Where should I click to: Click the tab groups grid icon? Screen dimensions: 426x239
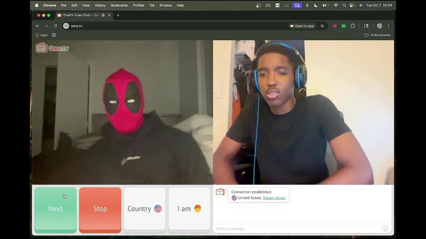tap(54, 35)
